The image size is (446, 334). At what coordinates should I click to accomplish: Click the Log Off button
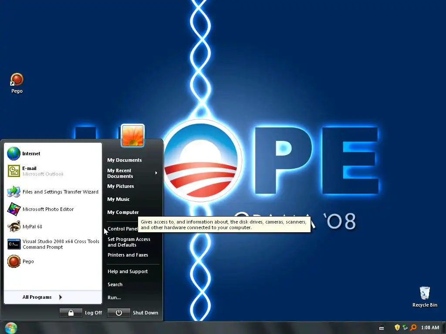pos(81,313)
